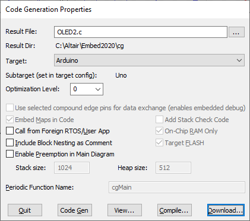250x221 pixels.
Task: Toggle Use selected compound edge pins checkbox
Action: (x=10, y=108)
